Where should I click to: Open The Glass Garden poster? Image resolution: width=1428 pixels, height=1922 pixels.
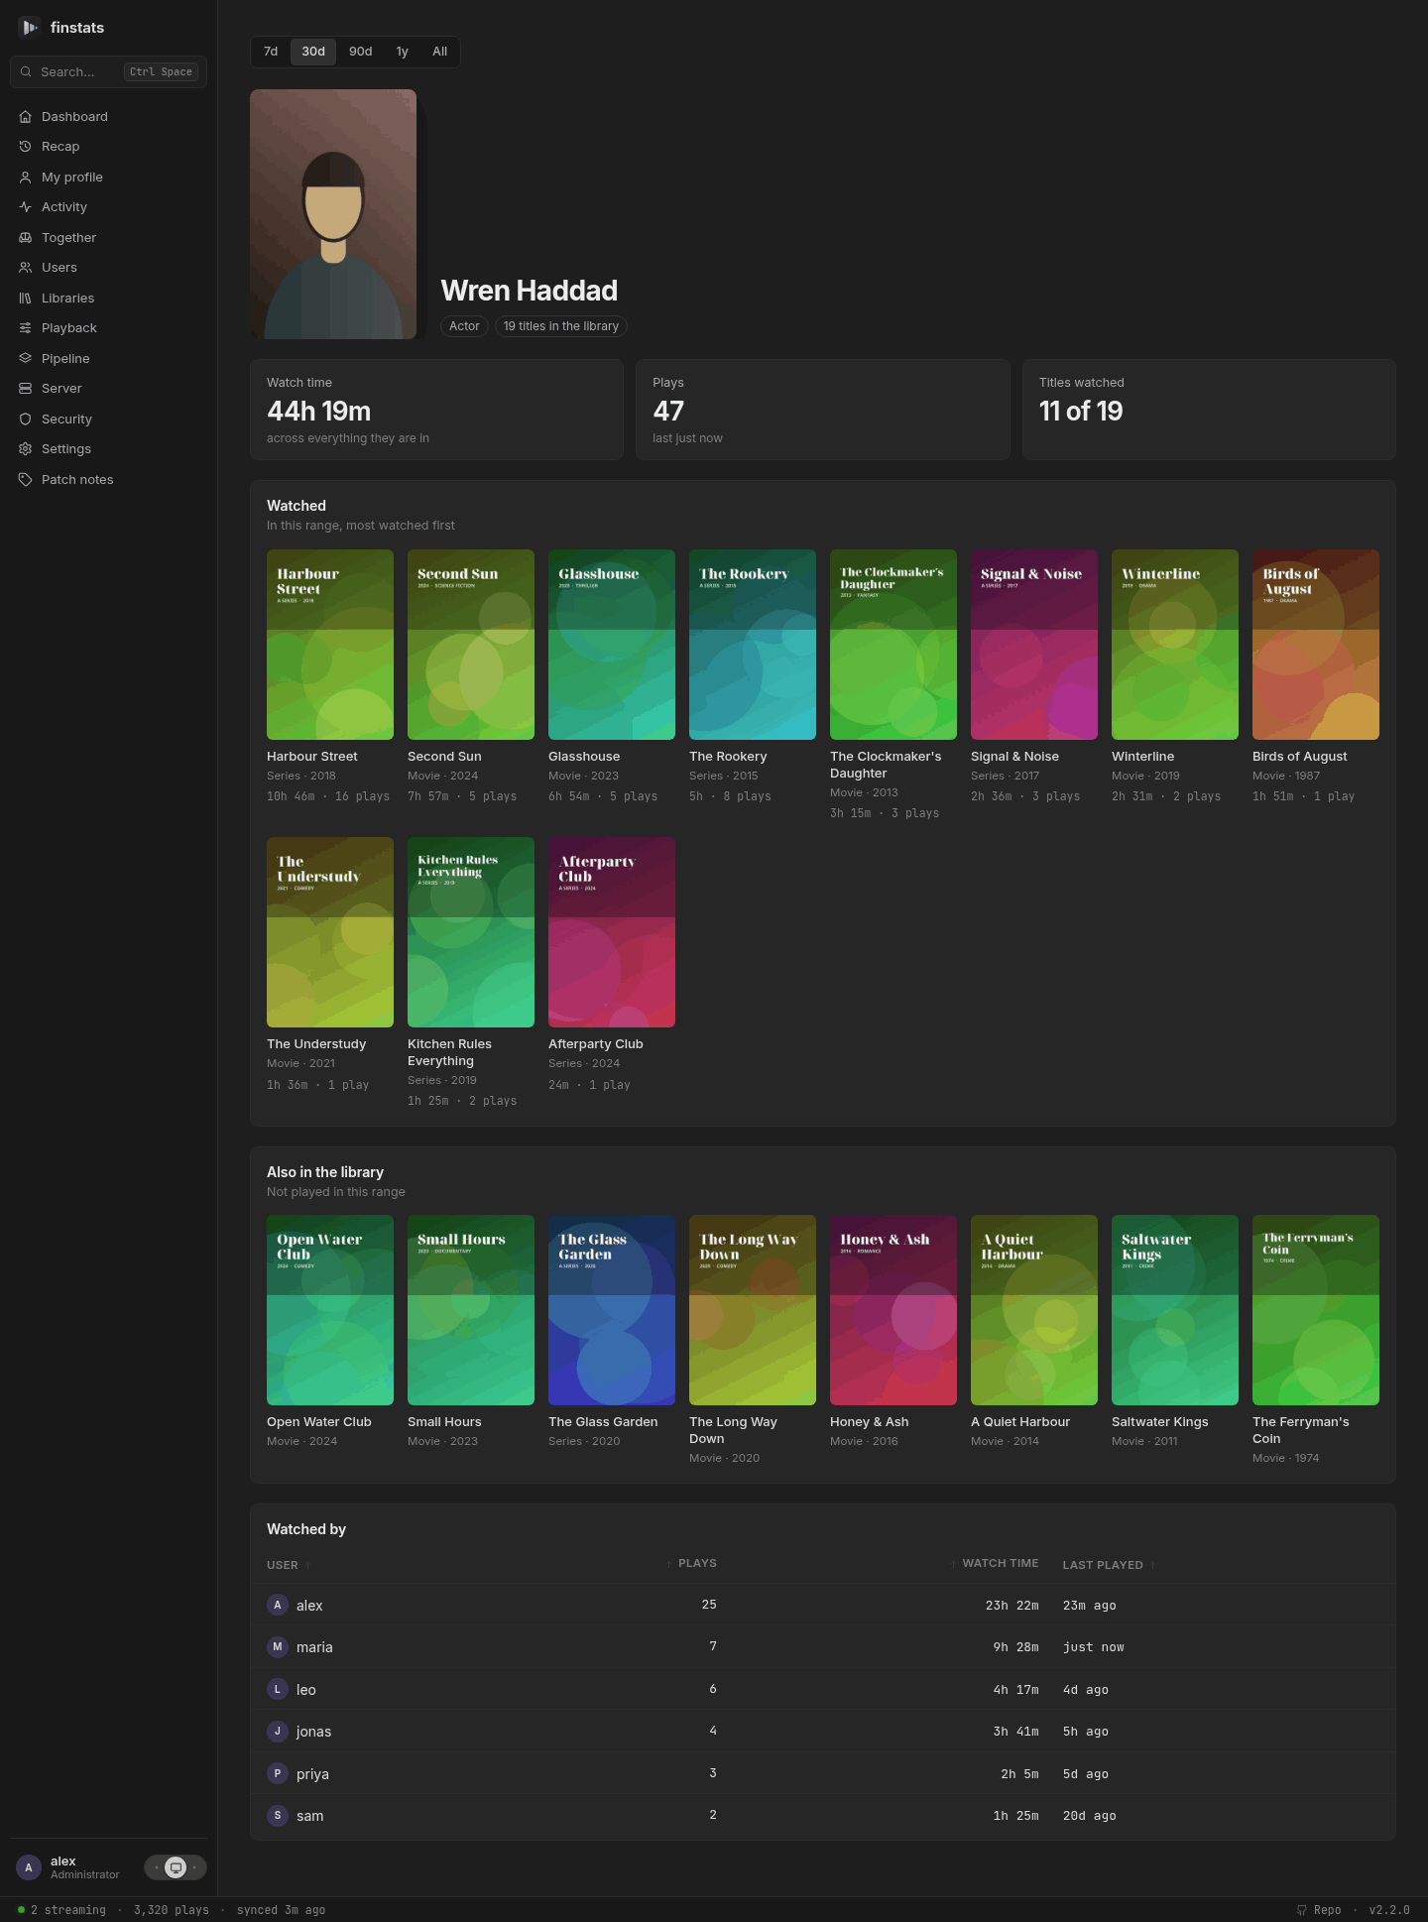pyautogui.click(x=612, y=1310)
